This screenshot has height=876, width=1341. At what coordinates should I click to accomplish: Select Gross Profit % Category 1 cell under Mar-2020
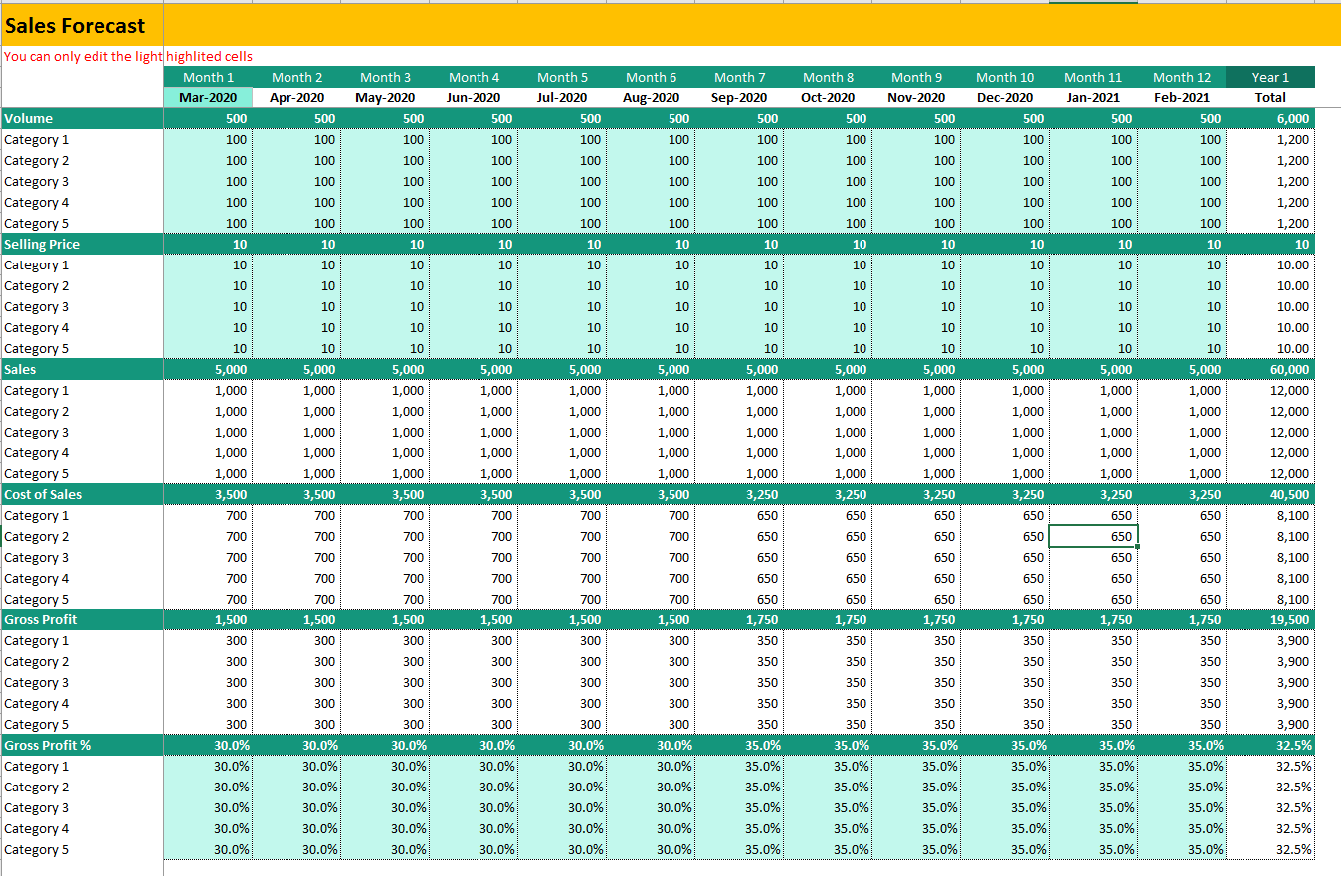[209, 766]
